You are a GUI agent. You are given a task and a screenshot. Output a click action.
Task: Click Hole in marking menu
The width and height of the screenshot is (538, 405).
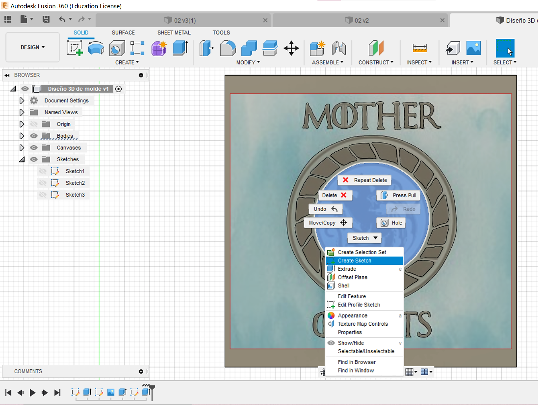click(392, 223)
